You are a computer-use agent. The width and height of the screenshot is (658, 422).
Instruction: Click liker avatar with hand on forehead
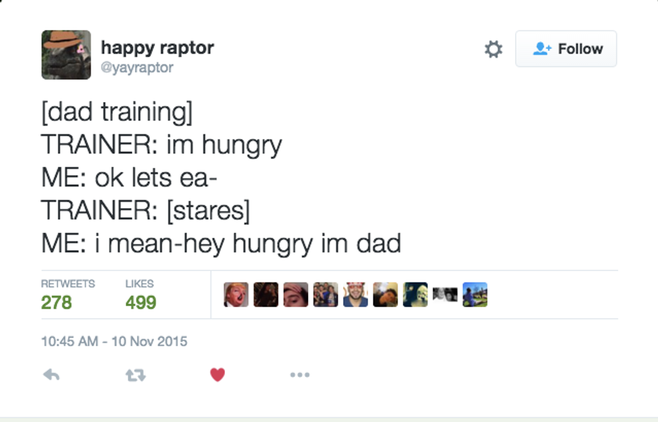[x=295, y=295]
